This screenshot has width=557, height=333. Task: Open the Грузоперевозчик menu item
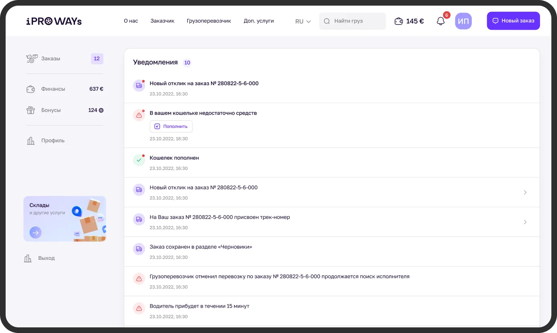click(209, 21)
